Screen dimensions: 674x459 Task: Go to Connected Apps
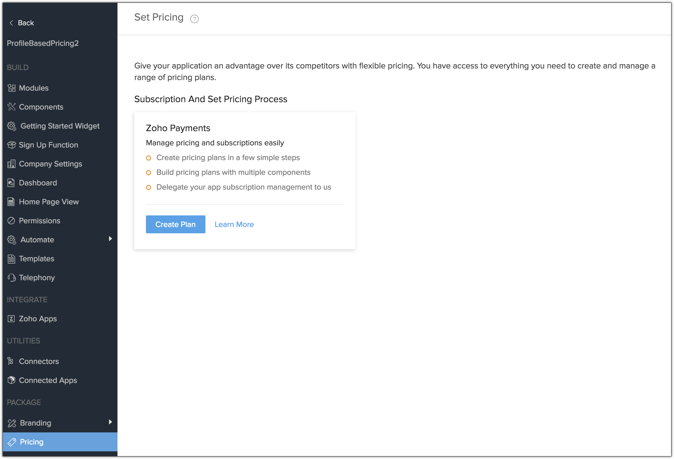[60, 381]
